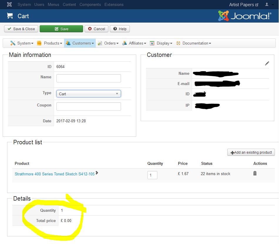Screen dimensions: 279x244
Task: Open Strathmore 400 Series Toned Sketch link
Action: click(x=55, y=174)
